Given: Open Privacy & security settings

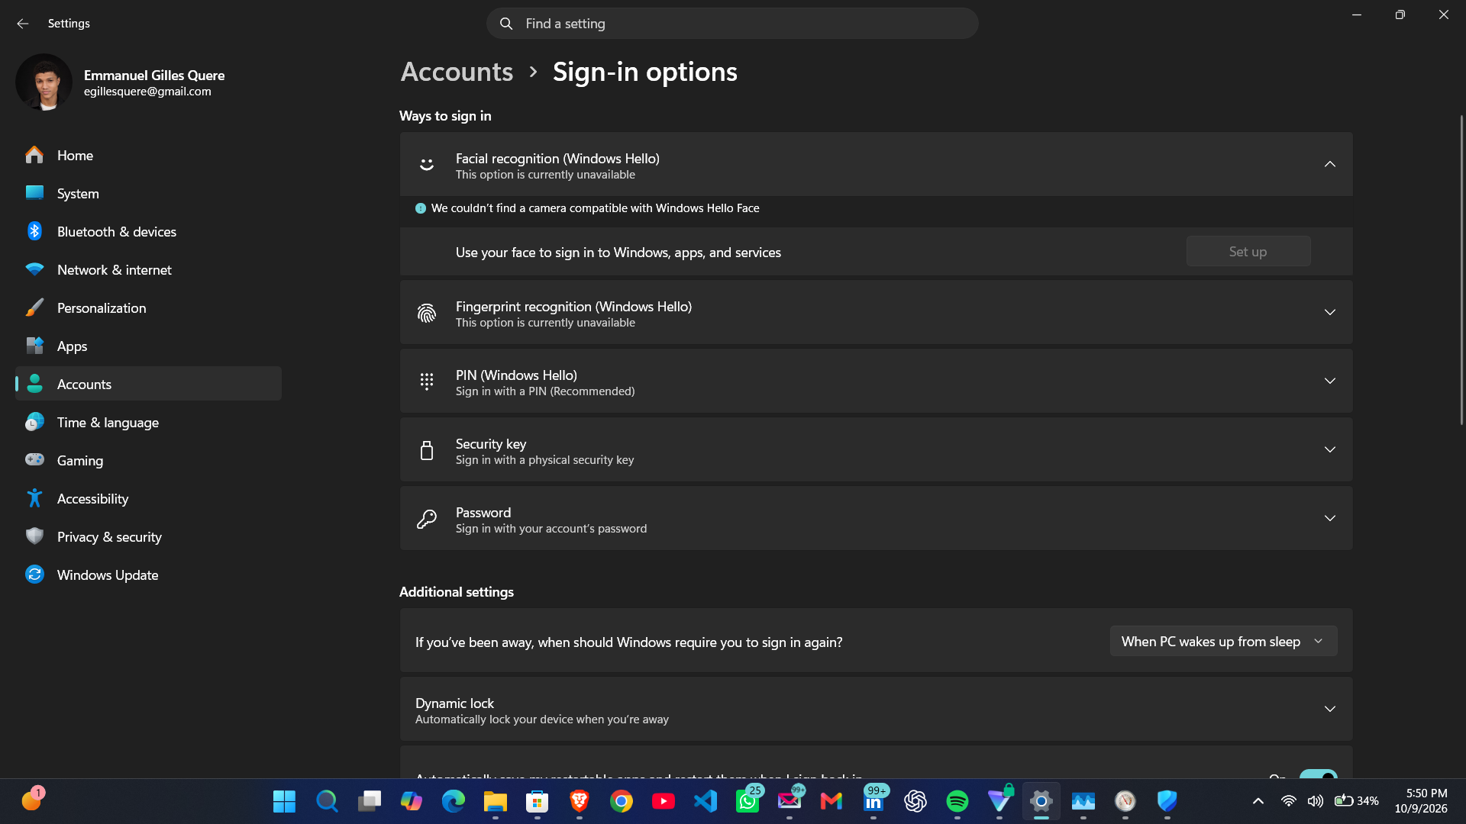Looking at the screenshot, I should click(x=148, y=536).
